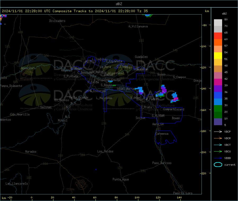Click the Lag.Llancanelo map label

pyautogui.click(x=17, y=184)
